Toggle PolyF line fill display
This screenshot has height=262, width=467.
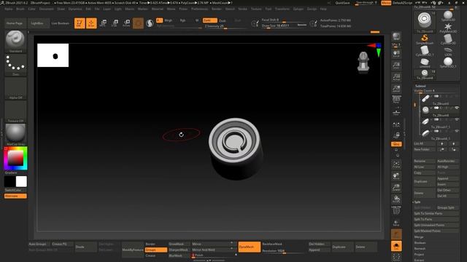click(x=396, y=210)
